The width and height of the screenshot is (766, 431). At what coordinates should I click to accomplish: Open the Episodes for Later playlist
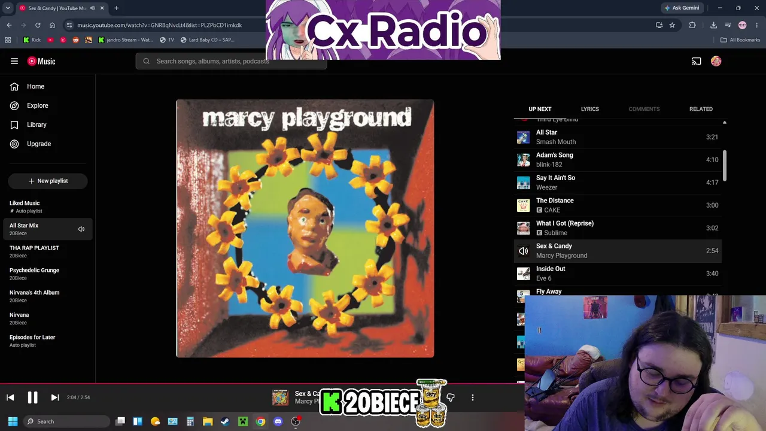[x=48, y=341]
